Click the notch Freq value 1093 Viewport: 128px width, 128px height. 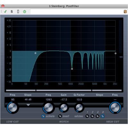[49, 100]
